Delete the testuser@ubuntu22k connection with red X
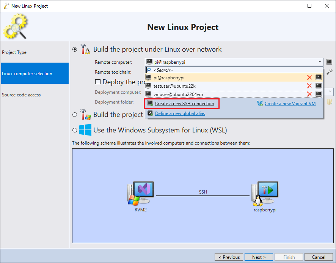 pos(309,86)
